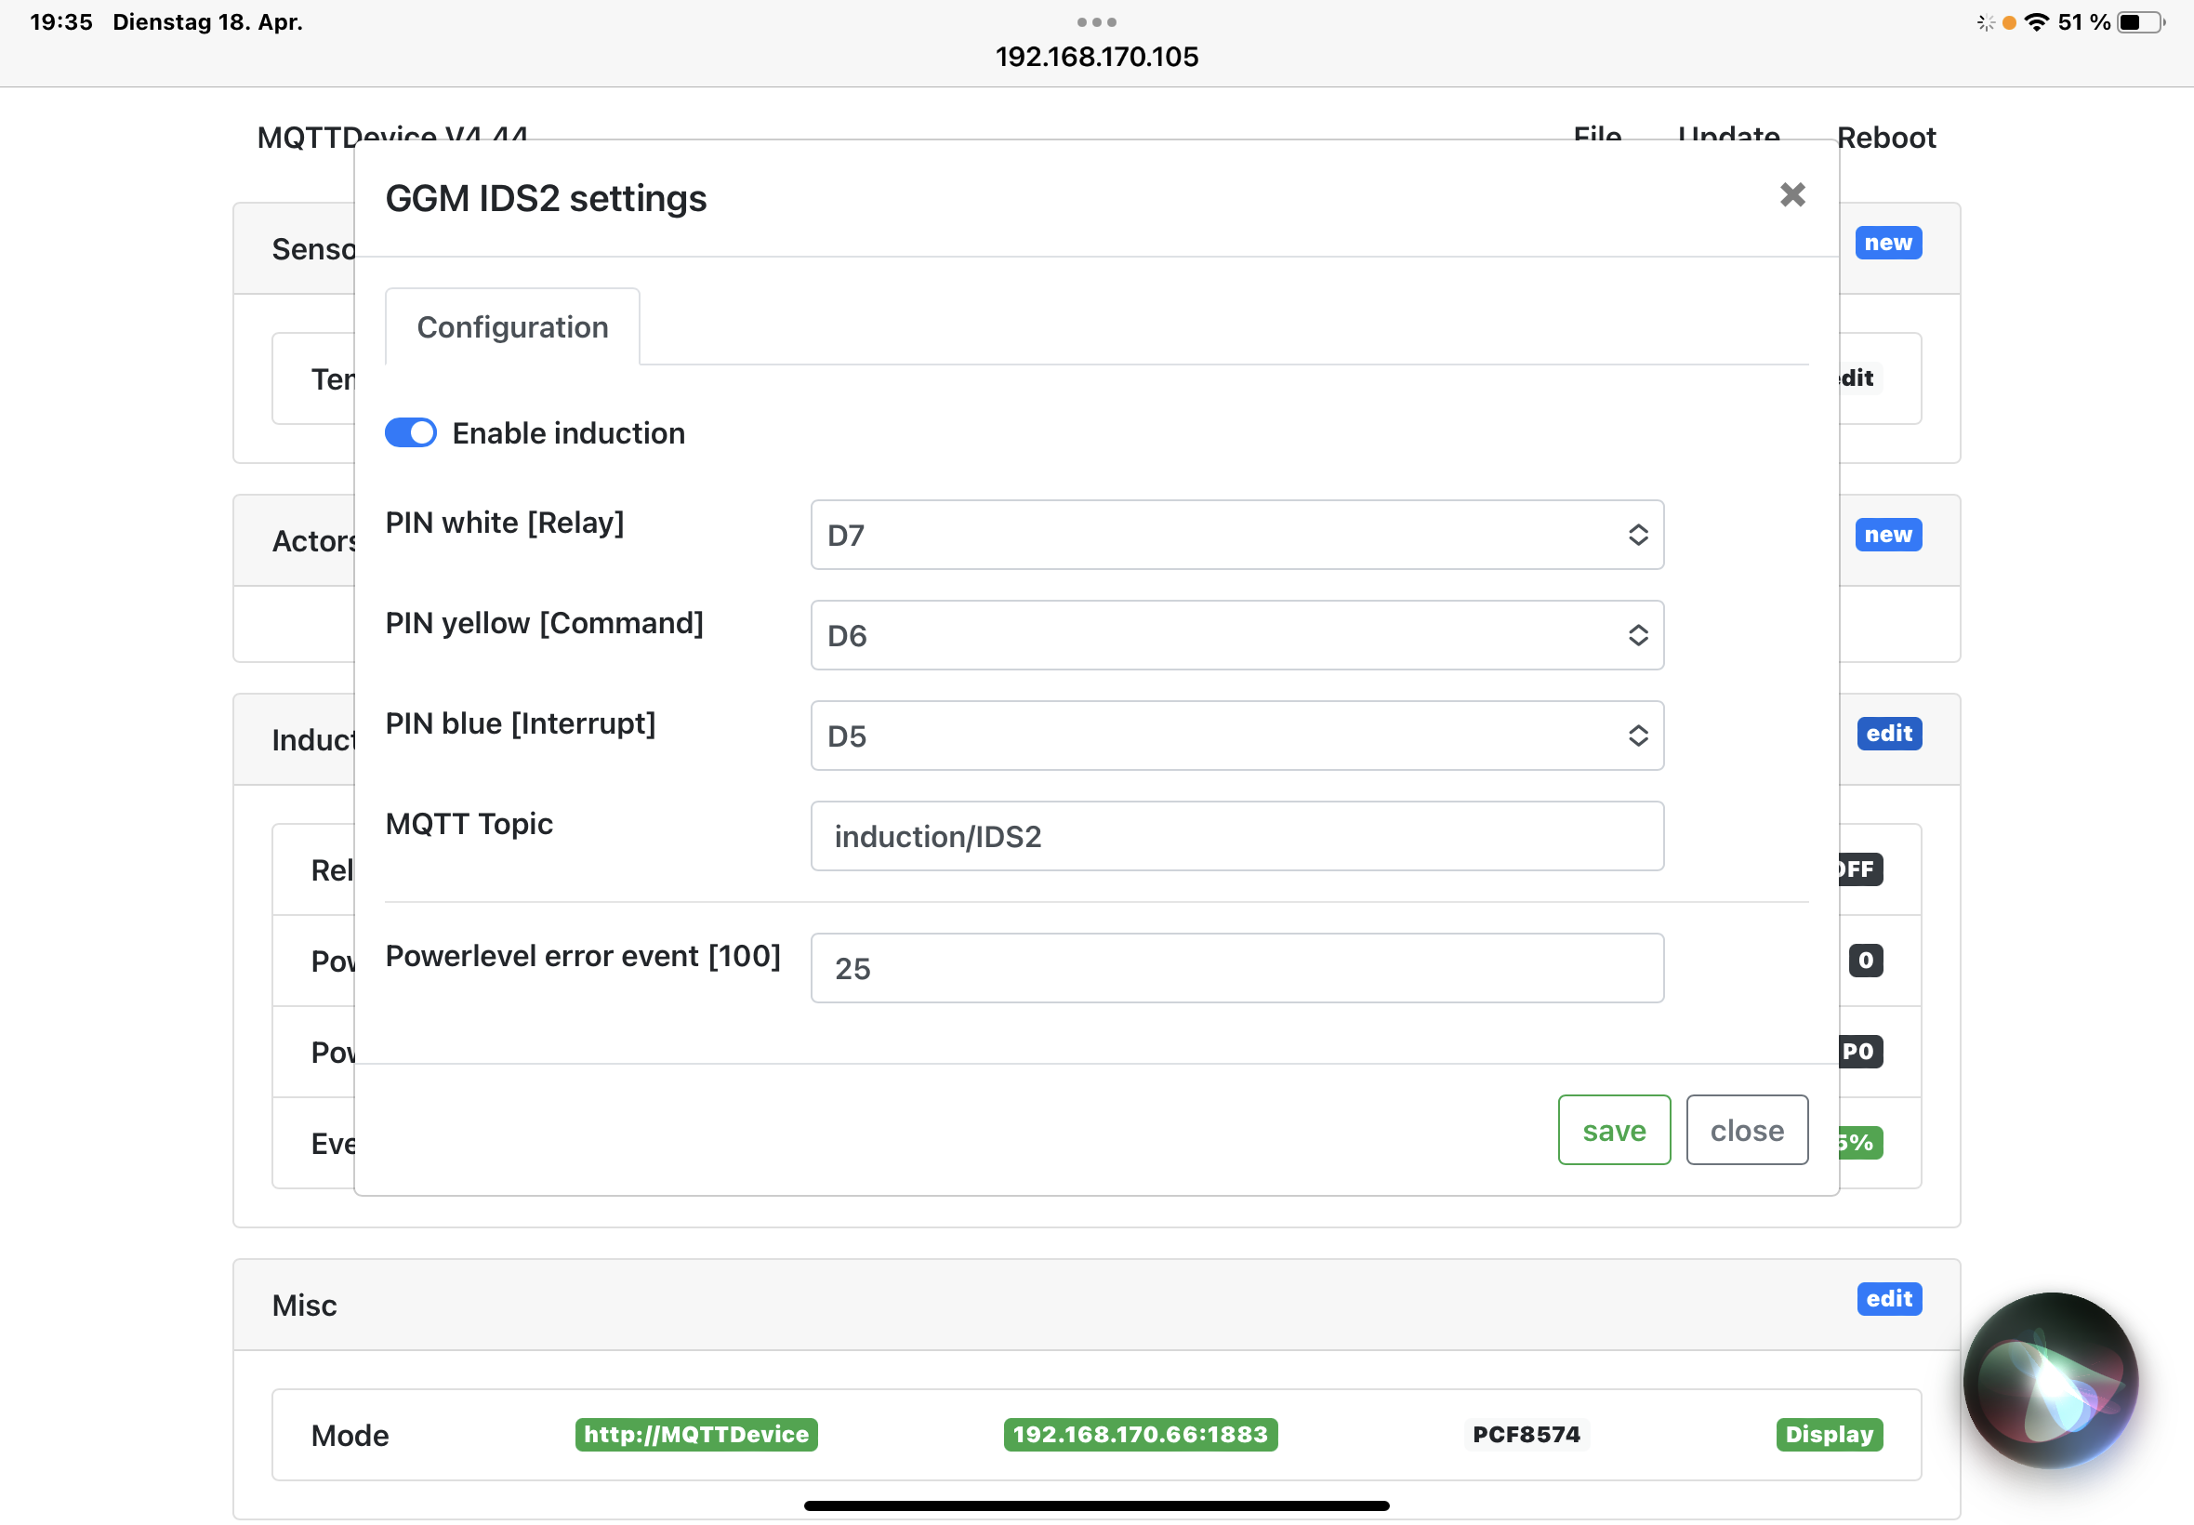Open the PIN blue [Interrupt] dropdown

tap(1236, 736)
